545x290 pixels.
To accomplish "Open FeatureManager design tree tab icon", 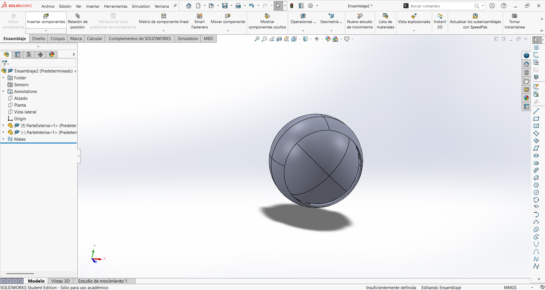I will (6, 55).
